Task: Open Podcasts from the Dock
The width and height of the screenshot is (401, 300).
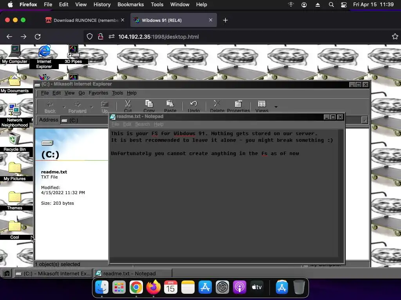Action: coord(240,287)
